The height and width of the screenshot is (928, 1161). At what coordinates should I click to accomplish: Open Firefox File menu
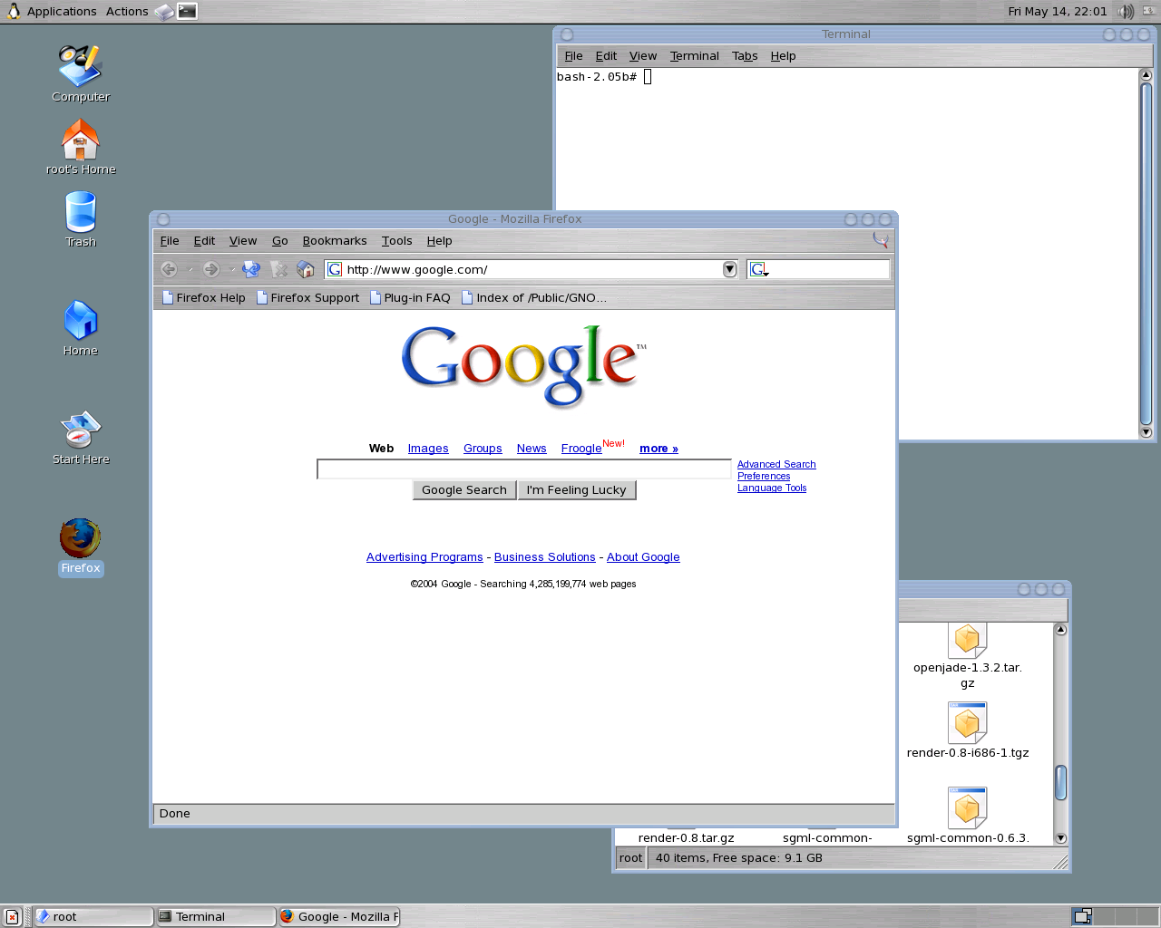[170, 241]
